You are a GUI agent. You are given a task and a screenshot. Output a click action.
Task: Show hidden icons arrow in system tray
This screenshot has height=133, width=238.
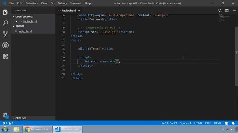(223, 130)
